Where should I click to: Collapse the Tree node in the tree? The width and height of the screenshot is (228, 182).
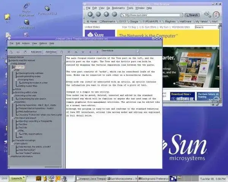point(13,70)
